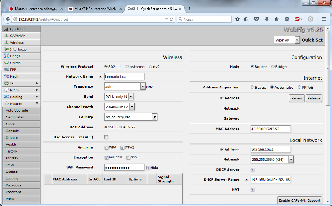
Task: Click the Network Name input field
Action: point(124,76)
